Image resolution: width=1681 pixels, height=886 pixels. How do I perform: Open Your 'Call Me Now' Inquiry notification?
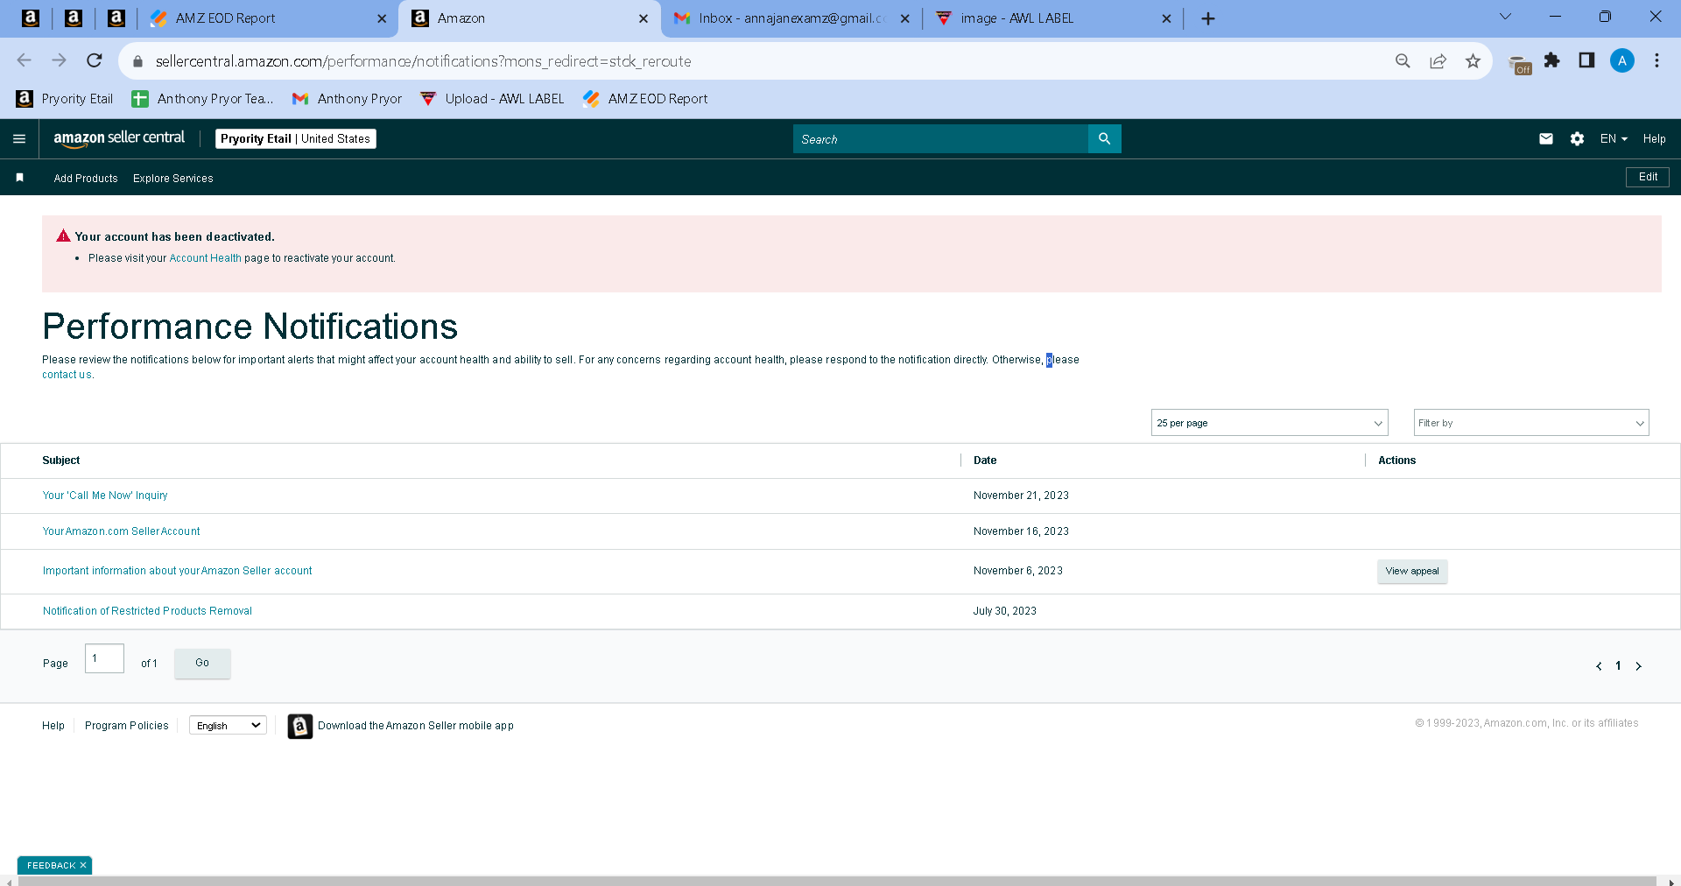[105, 496]
